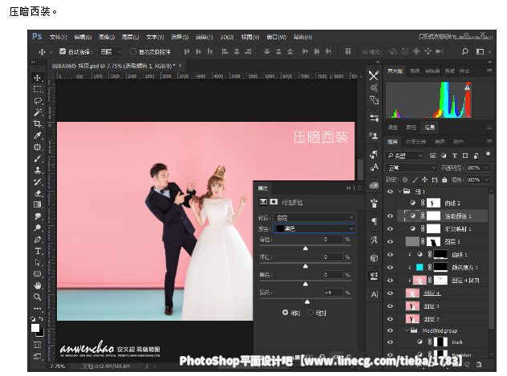Image resolution: width=507 pixels, height=376 pixels.
Task: Select the Path Selection tool
Action: click(38, 262)
